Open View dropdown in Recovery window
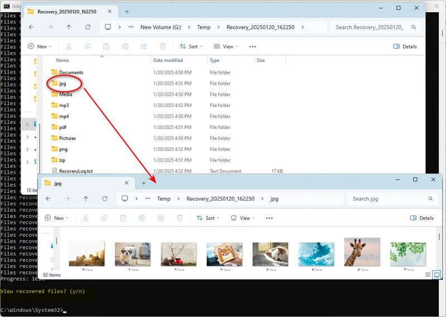Screen dimensions: 446x317 click(x=226, y=46)
